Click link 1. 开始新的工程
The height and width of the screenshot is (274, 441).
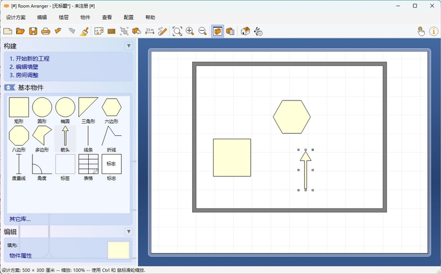point(29,59)
